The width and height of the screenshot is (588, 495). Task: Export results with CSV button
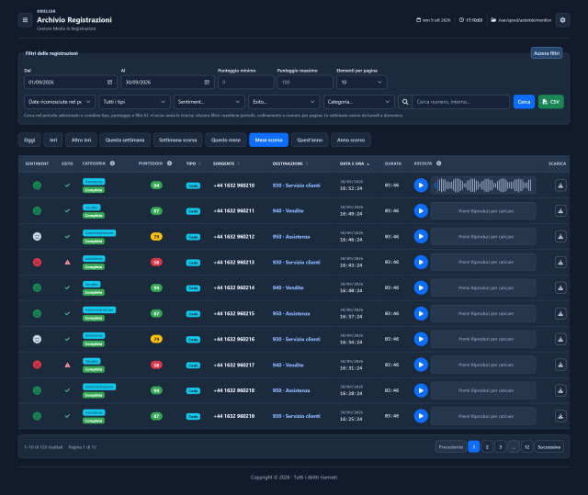pos(551,102)
